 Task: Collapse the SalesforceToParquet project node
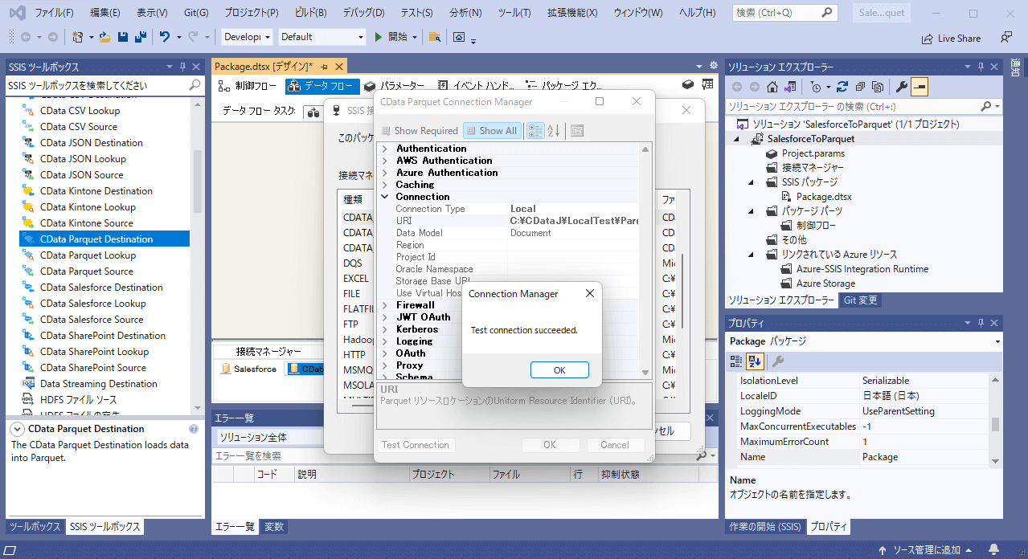737,139
